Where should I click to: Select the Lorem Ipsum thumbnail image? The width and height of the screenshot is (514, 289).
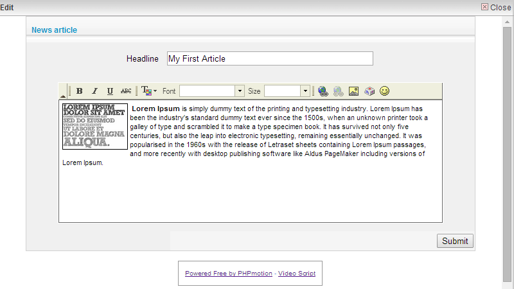click(x=95, y=127)
